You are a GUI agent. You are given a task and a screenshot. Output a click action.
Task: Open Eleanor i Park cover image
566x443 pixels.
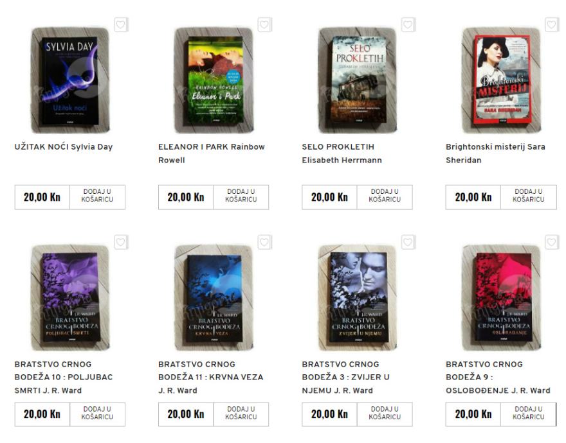click(214, 80)
